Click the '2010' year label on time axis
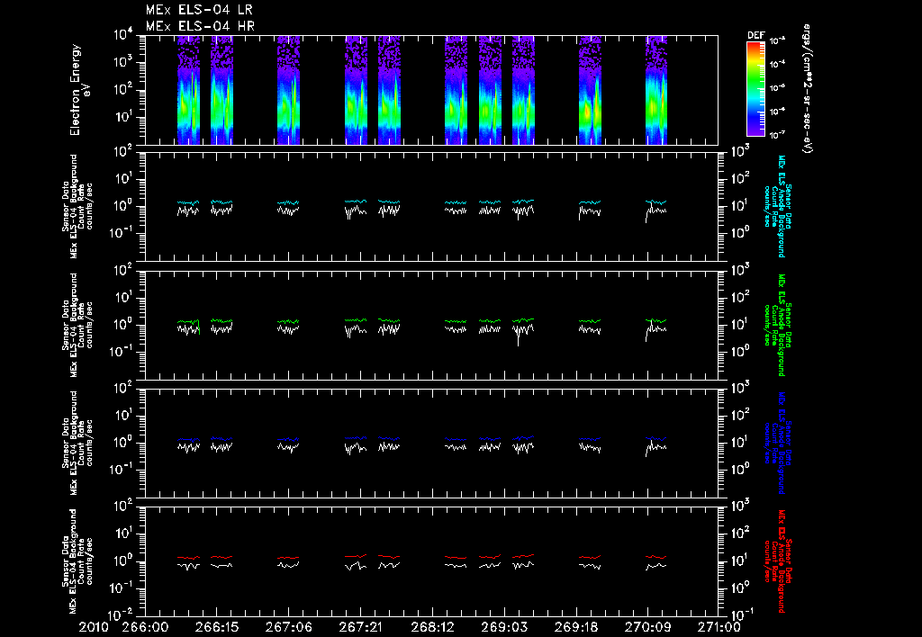The image size is (922, 637). pyautogui.click(x=94, y=627)
